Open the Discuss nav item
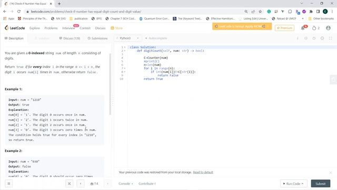The height and width of the screenshot is (190, 337). pyautogui.click(x=100, y=28)
